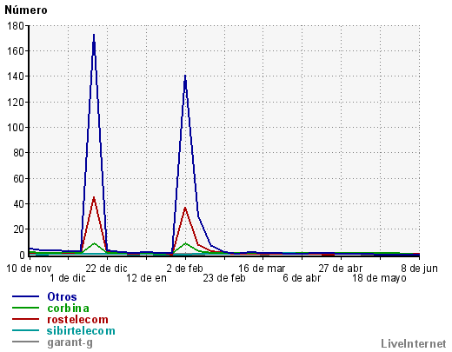Click the second blue peak near 2 de feb

point(185,76)
